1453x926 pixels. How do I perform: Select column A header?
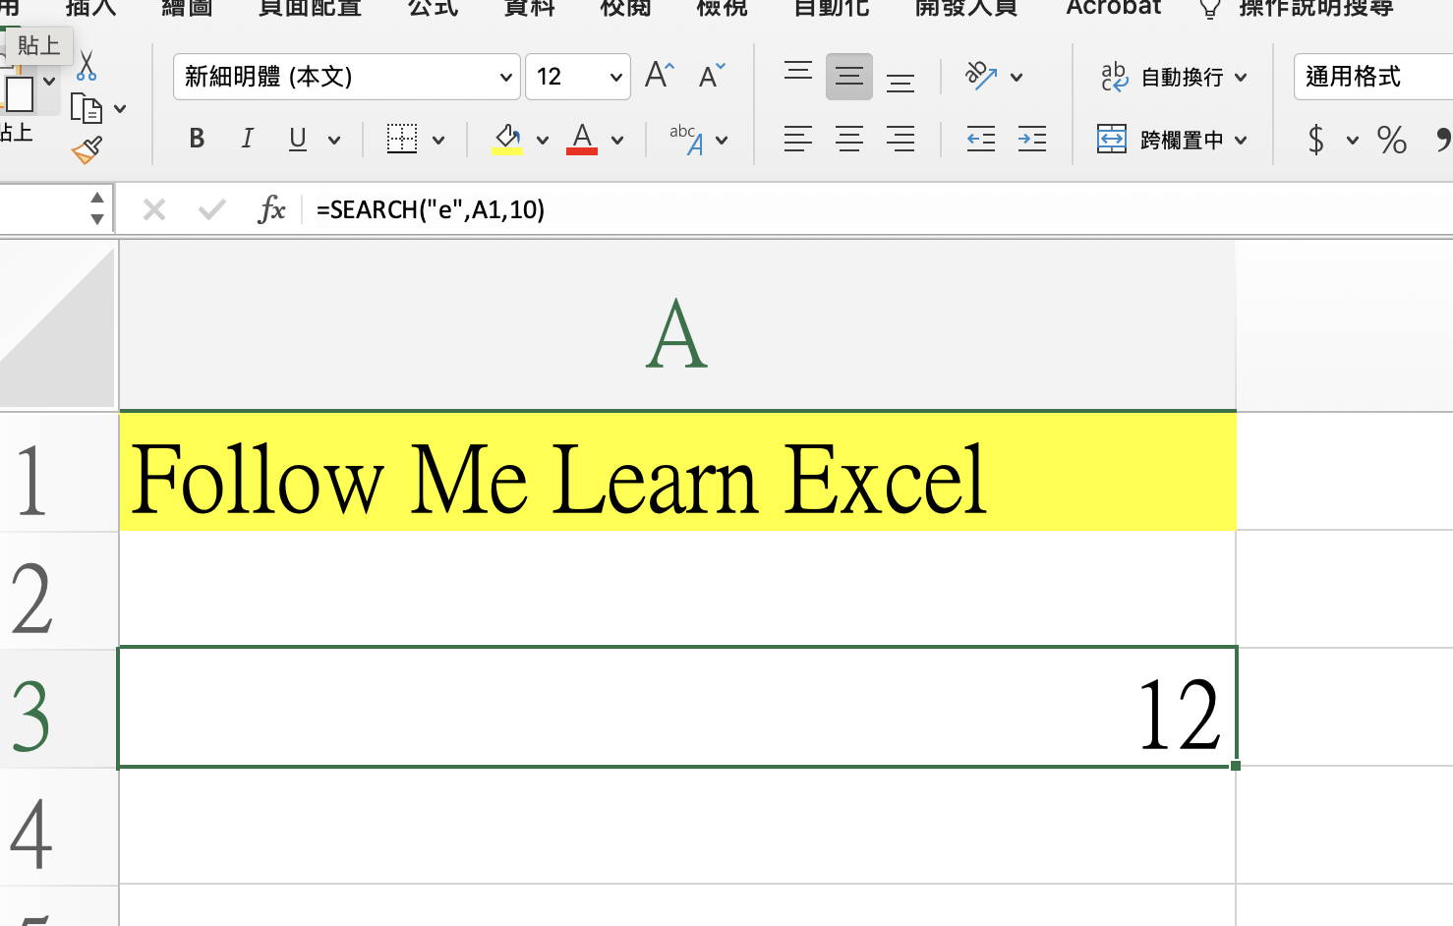click(x=677, y=326)
